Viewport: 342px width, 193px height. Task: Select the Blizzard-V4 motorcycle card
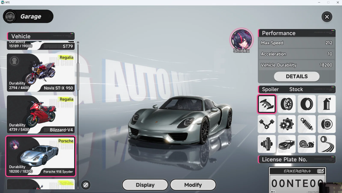pyautogui.click(x=41, y=114)
